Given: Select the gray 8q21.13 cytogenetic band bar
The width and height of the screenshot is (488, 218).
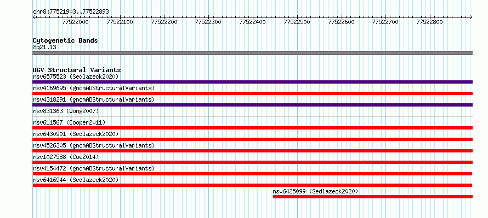Looking at the screenshot, I should click(252, 53).
